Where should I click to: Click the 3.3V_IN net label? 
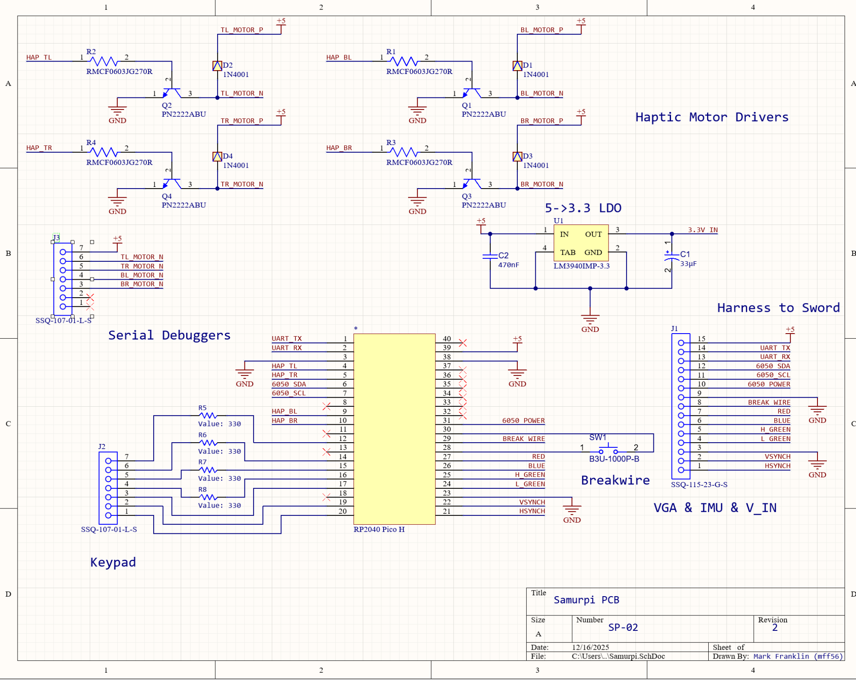click(x=702, y=230)
